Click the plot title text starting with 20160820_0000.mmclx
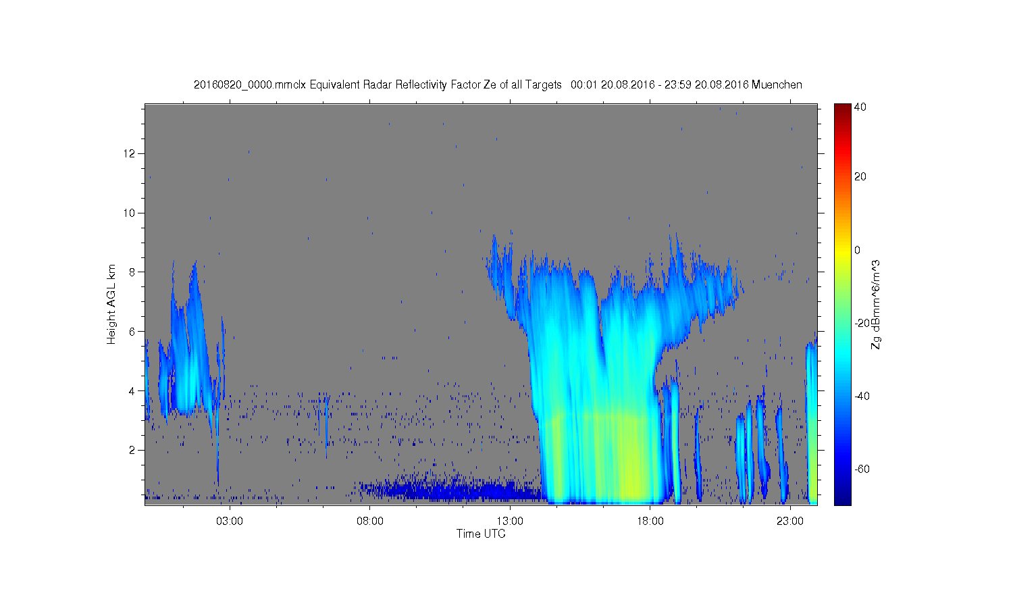 point(498,84)
